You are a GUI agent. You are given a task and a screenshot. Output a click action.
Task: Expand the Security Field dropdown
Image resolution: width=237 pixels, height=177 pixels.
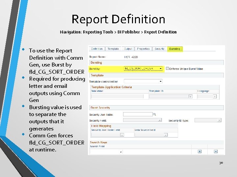(x=143, y=120)
